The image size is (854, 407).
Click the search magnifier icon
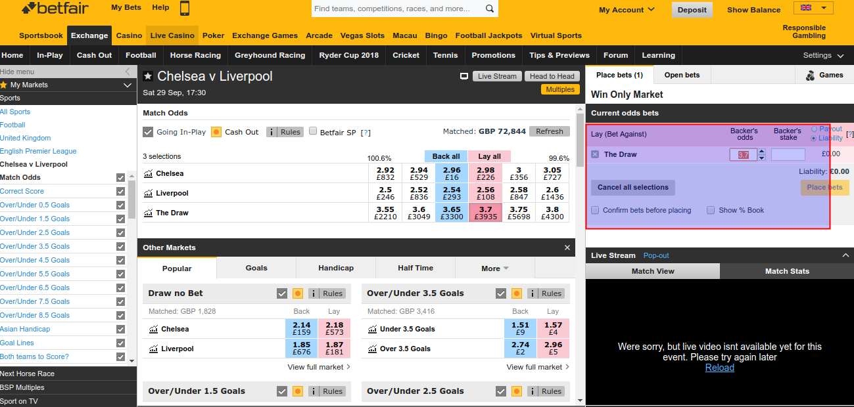point(490,9)
